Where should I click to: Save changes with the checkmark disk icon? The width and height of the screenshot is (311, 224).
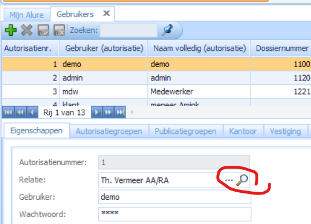click(x=43, y=30)
